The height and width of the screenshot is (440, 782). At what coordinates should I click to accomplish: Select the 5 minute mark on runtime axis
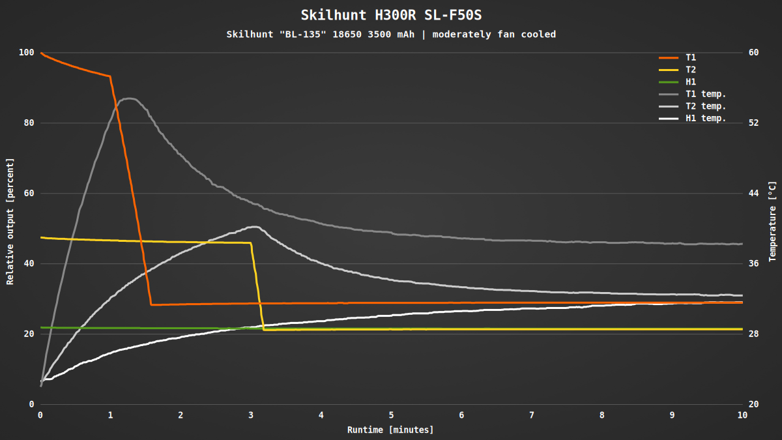391,415
